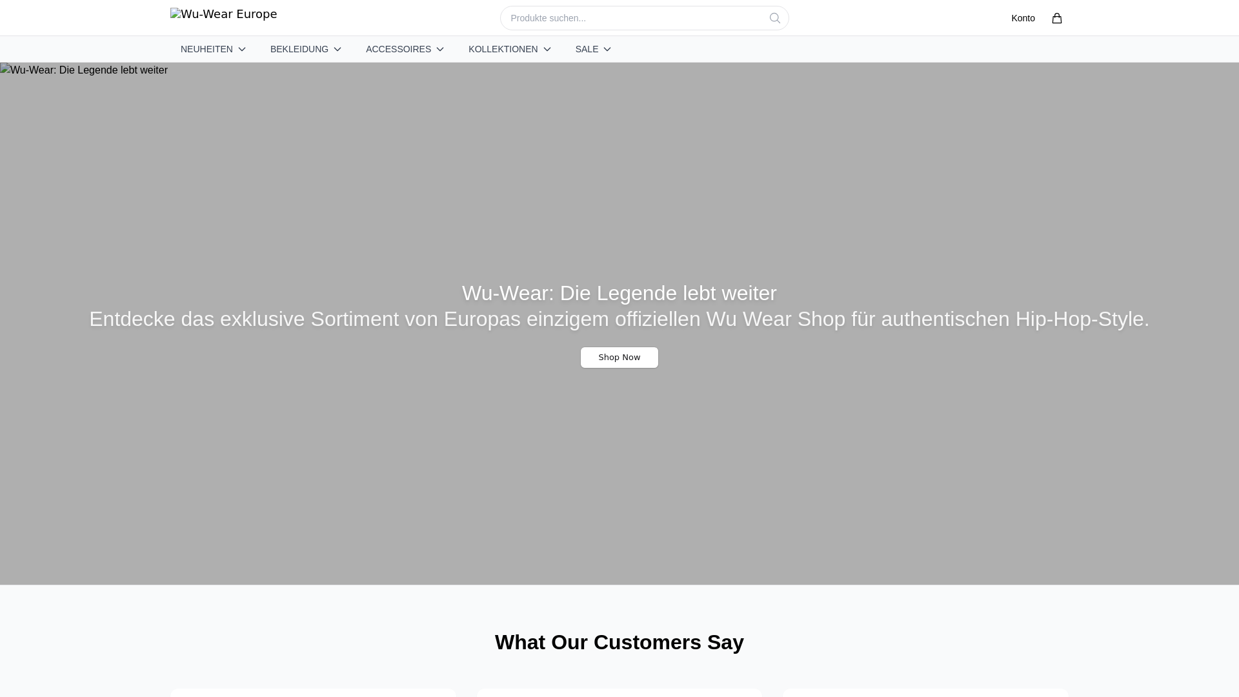Focus the Produkte suchen search field
1239x697 pixels.
(632, 18)
